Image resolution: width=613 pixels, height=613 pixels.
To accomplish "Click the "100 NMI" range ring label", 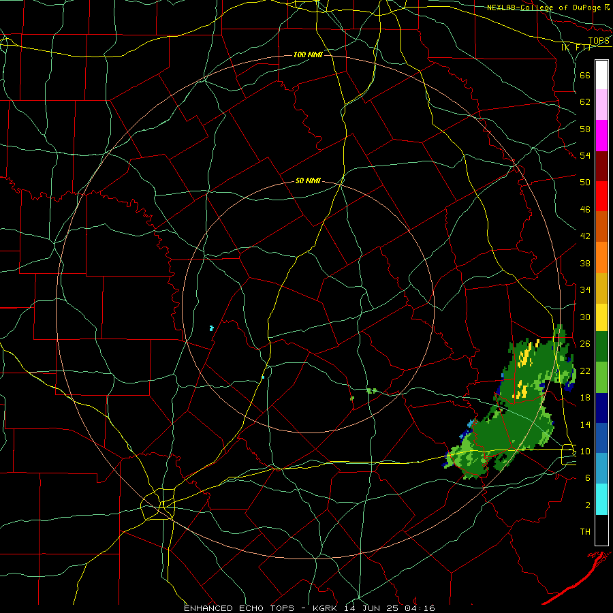I will point(308,54).
